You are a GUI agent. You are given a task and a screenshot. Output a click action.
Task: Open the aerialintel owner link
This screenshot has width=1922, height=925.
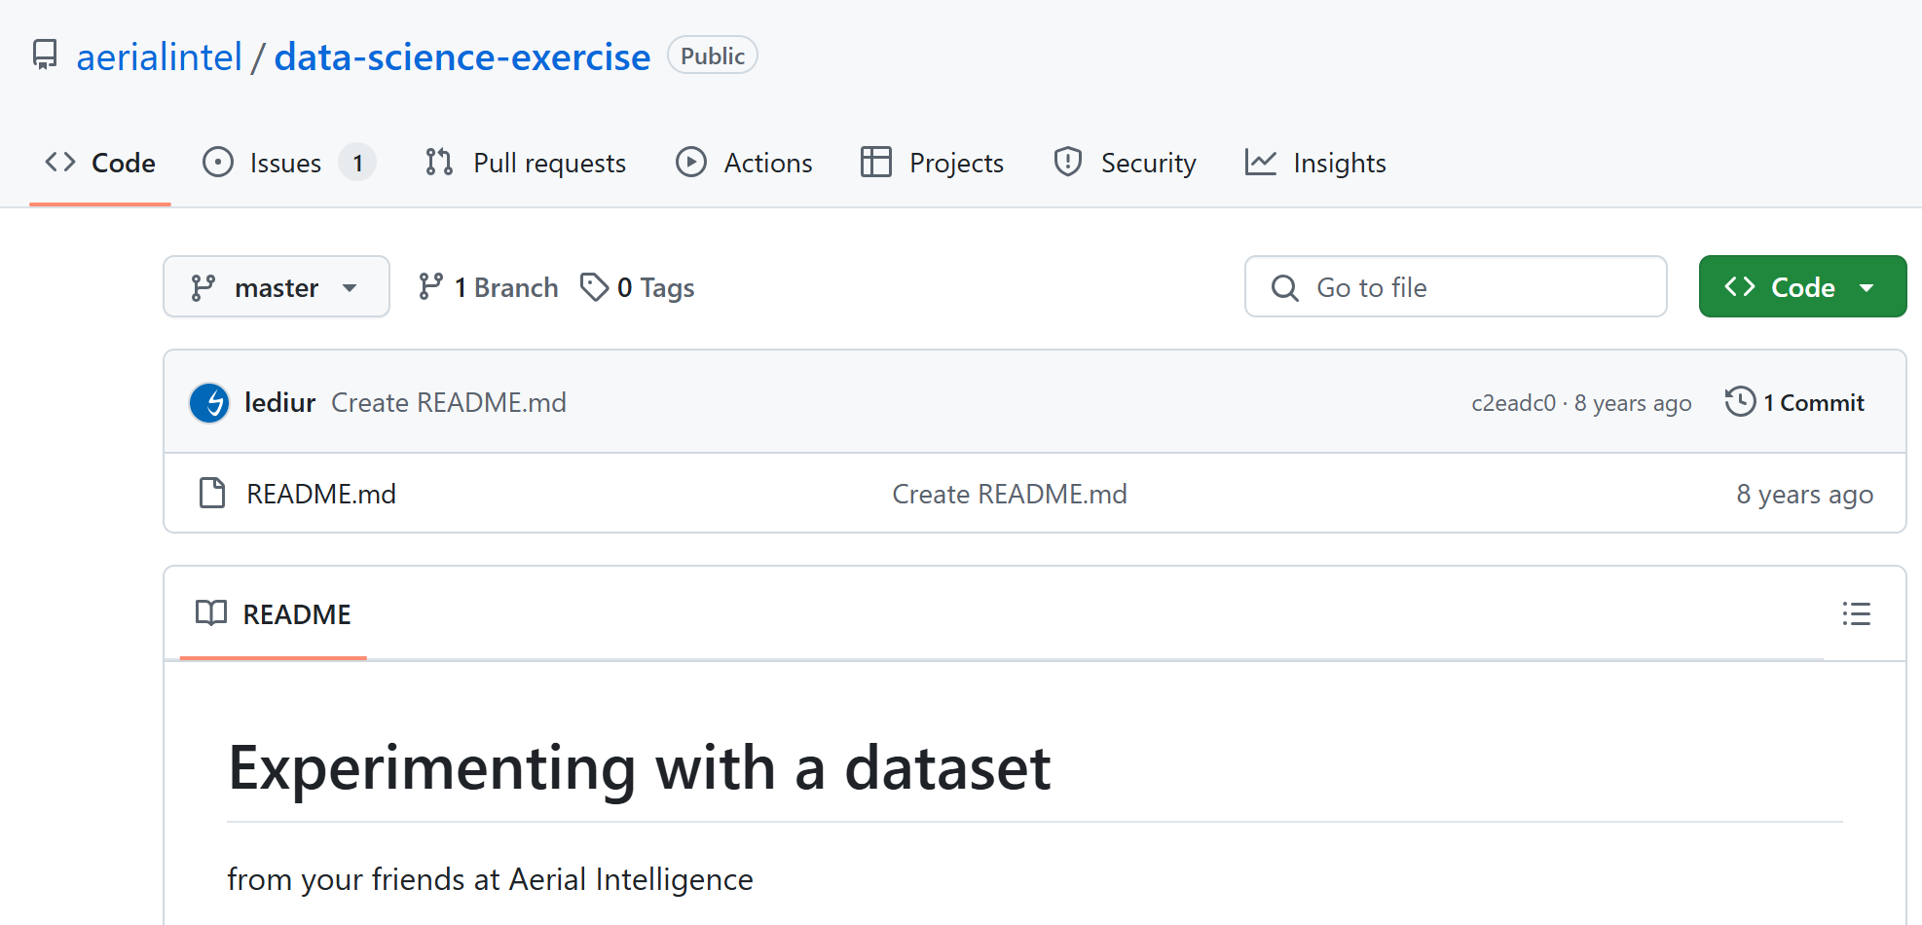[x=159, y=56]
